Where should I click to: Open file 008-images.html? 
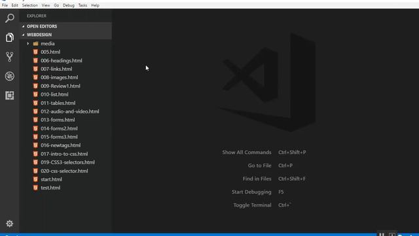click(60, 77)
